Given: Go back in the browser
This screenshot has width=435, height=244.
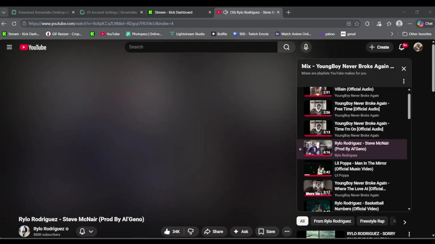Looking at the screenshot, I should point(4,23).
